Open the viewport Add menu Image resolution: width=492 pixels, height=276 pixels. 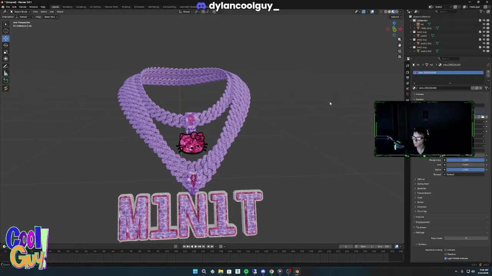click(52, 11)
